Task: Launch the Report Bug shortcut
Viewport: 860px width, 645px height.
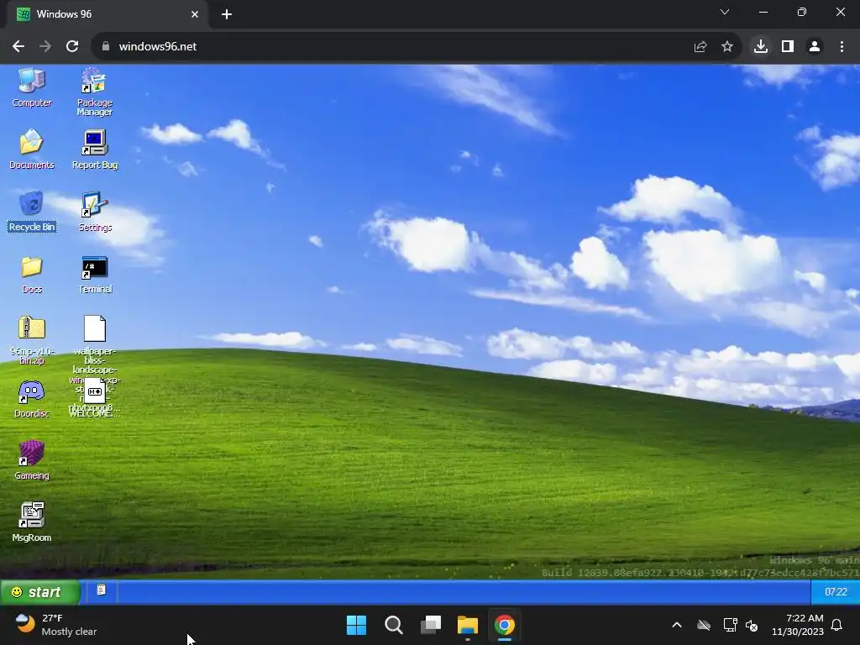Action: 94,149
